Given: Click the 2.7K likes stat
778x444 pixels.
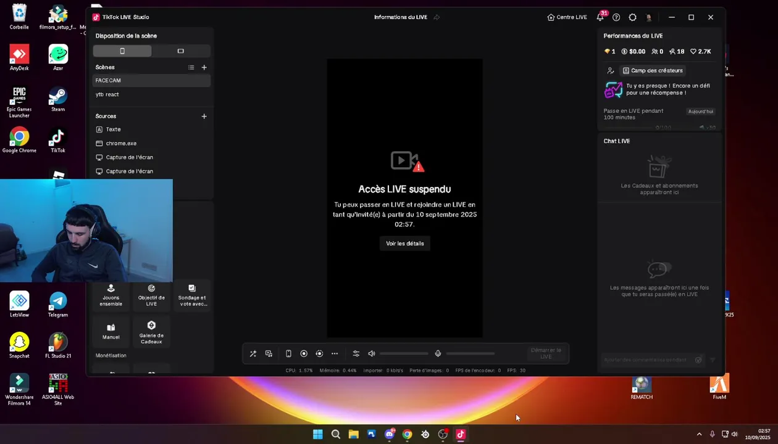Looking at the screenshot, I should click(700, 52).
